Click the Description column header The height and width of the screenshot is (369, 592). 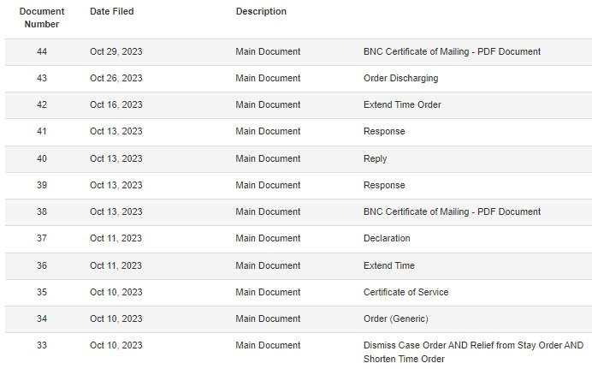click(261, 11)
